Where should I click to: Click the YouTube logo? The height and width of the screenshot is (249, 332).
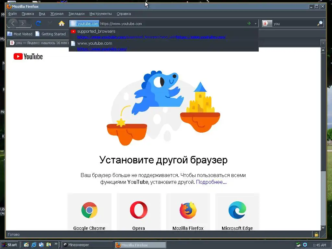(28, 56)
